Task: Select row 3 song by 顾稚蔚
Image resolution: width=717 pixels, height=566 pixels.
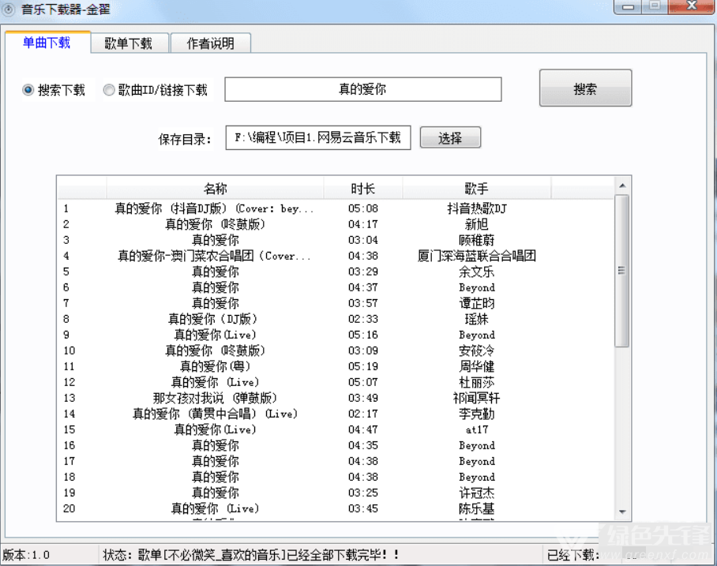Action: click(336, 240)
